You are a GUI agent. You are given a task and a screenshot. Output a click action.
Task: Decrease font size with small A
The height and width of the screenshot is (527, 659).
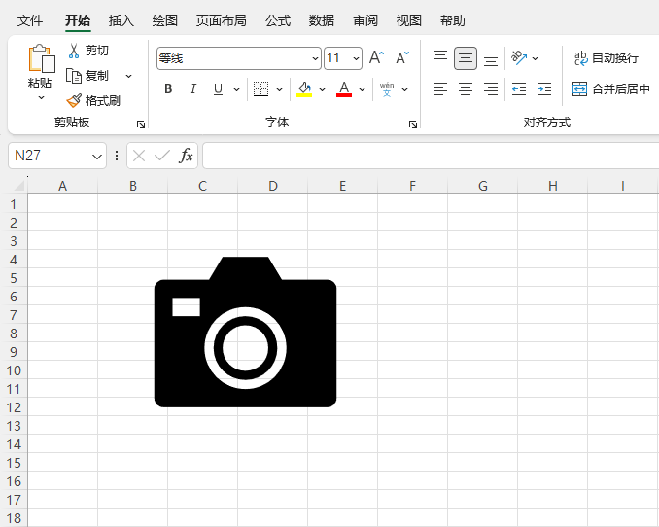(402, 57)
